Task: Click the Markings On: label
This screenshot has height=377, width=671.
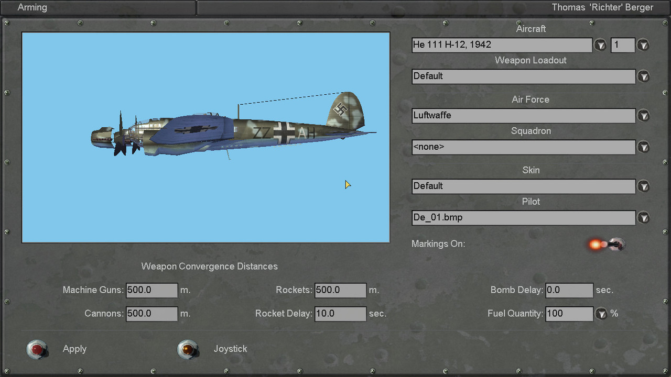Action: [438, 244]
